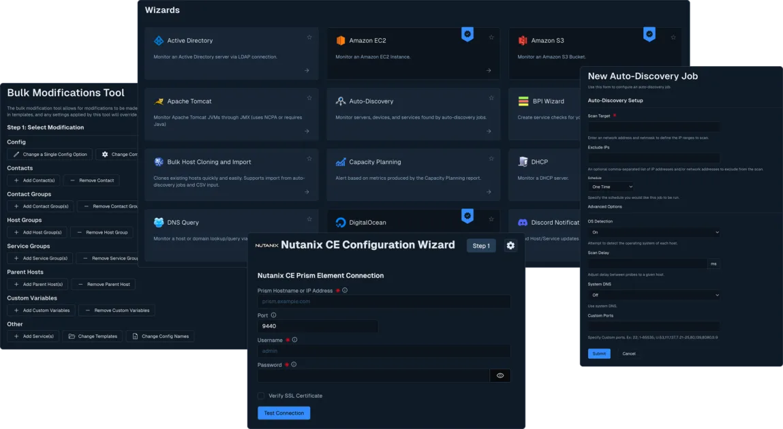Click the Capacity Planning chart icon

coord(341,161)
